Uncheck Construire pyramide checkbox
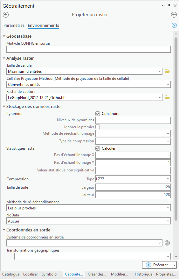This screenshot has height=279, width=179. (x=98, y=114)
